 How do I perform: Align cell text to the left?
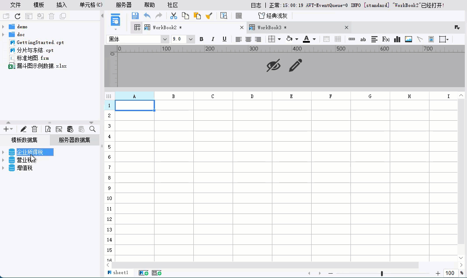coord(238,39)
